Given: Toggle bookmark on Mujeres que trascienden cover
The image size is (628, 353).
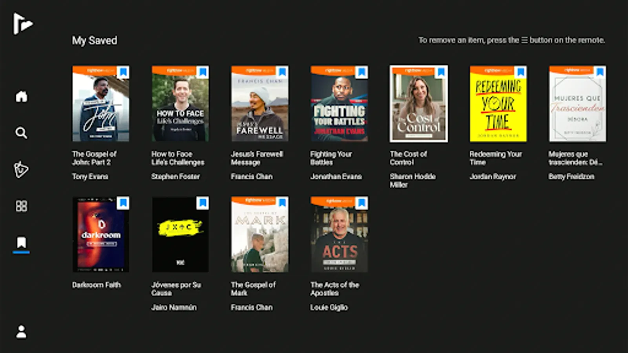Looking at the screenshot, I should 600,72.
